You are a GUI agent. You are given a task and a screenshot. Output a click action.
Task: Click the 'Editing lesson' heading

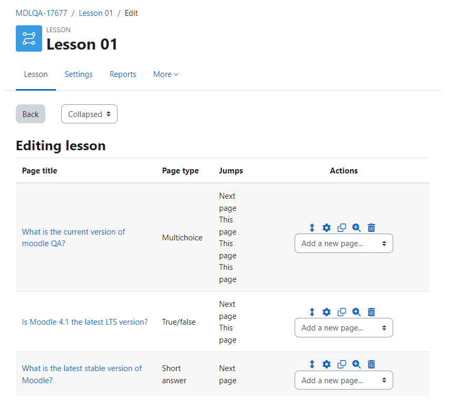pyautogui.click(x=61, y=145)
